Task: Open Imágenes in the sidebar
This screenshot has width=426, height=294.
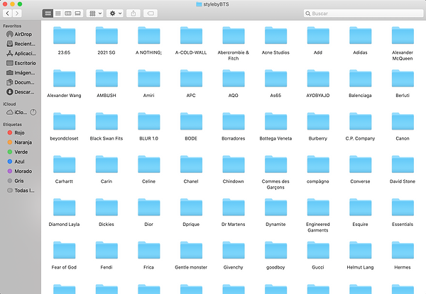Action: coord(21,73)
